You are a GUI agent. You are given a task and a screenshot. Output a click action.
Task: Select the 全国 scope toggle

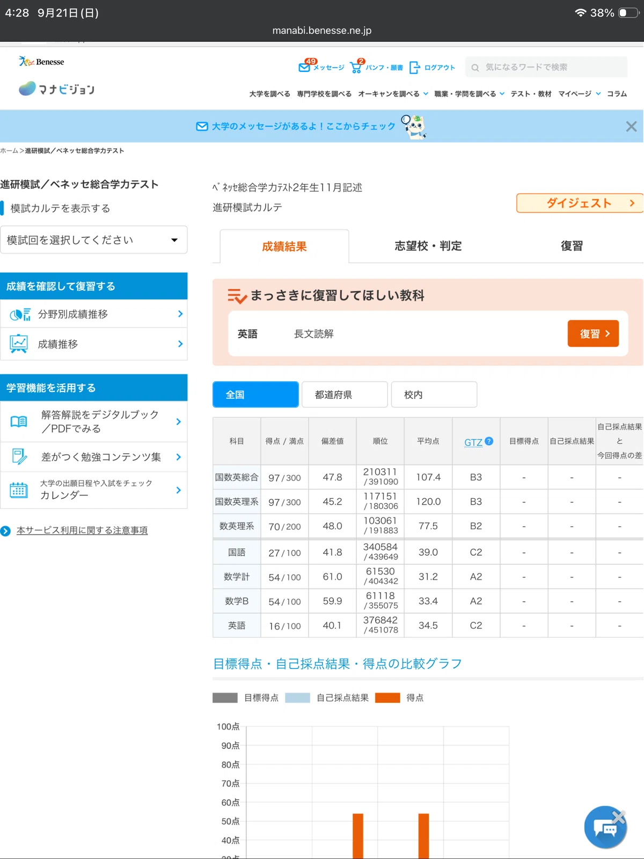tap(255, 395)
